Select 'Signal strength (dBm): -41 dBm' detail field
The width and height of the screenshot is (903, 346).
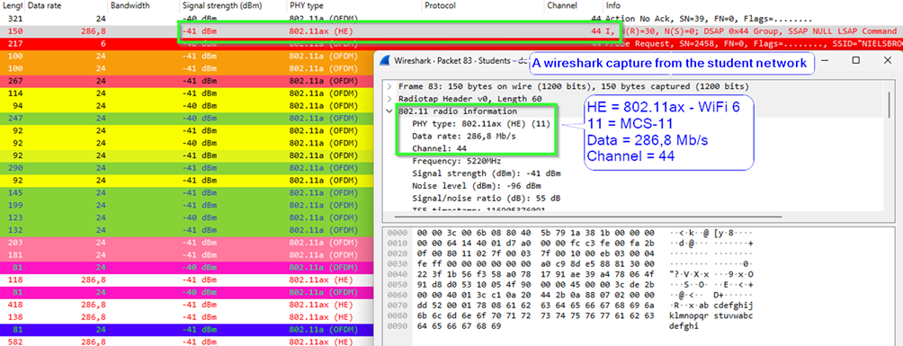(x=486, y=173)
